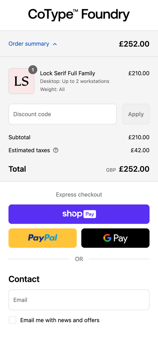
Task: Click the Email me with news label
Action: tap(60, 320)
